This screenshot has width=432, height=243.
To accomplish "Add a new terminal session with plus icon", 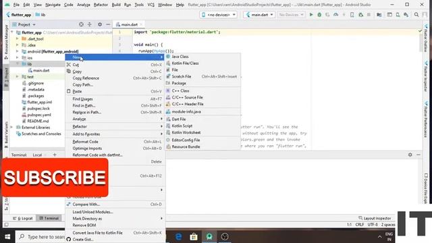I will (x=55, y=155).
